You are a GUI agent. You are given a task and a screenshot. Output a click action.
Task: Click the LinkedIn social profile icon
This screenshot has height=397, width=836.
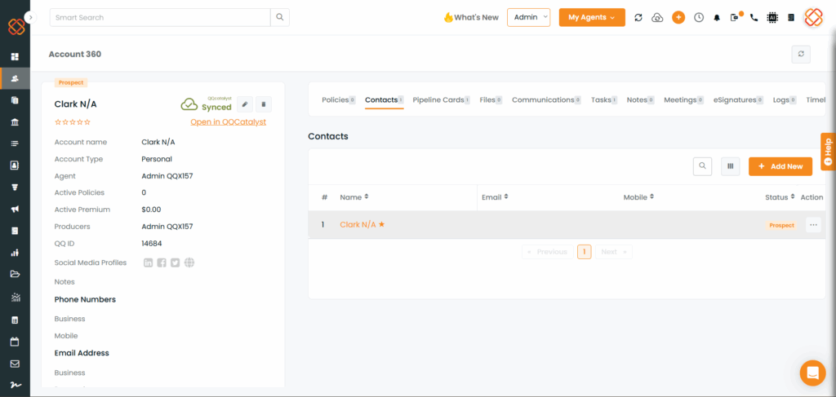tap(148, 262)
